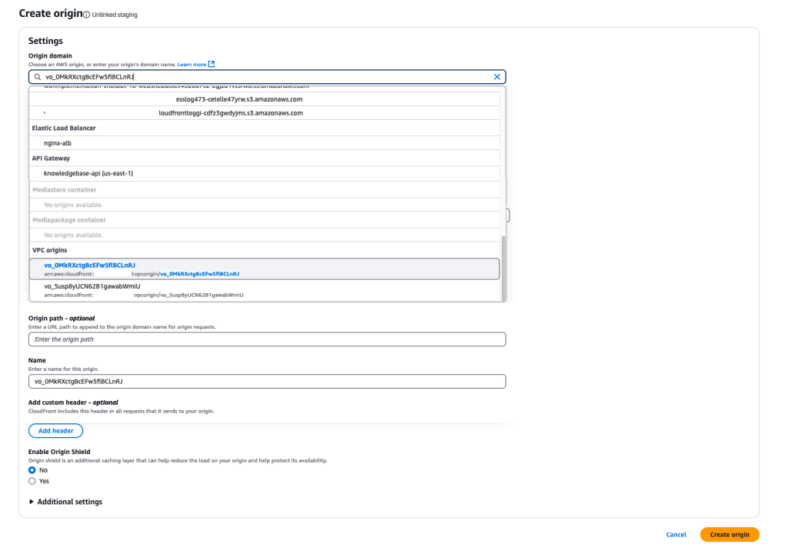Click the Add header button

[x=55, y=430]
